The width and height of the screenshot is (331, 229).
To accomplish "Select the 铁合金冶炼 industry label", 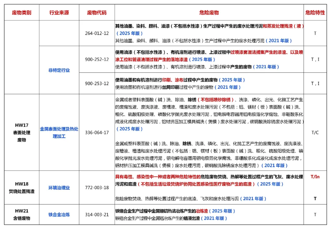I will click(x=59, y=215).
